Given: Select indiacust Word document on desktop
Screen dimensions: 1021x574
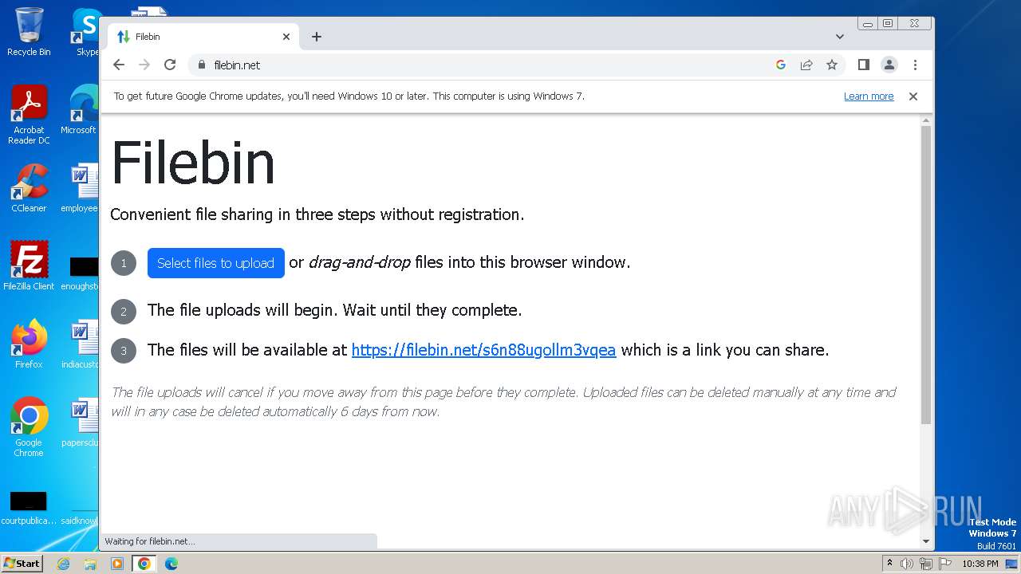Looking at the screenshot, I should point(81,344).
